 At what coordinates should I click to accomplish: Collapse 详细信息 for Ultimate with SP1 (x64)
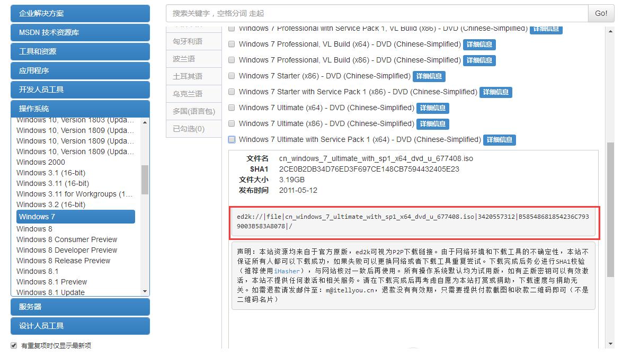pyautogui.click(x=500, y=140)
